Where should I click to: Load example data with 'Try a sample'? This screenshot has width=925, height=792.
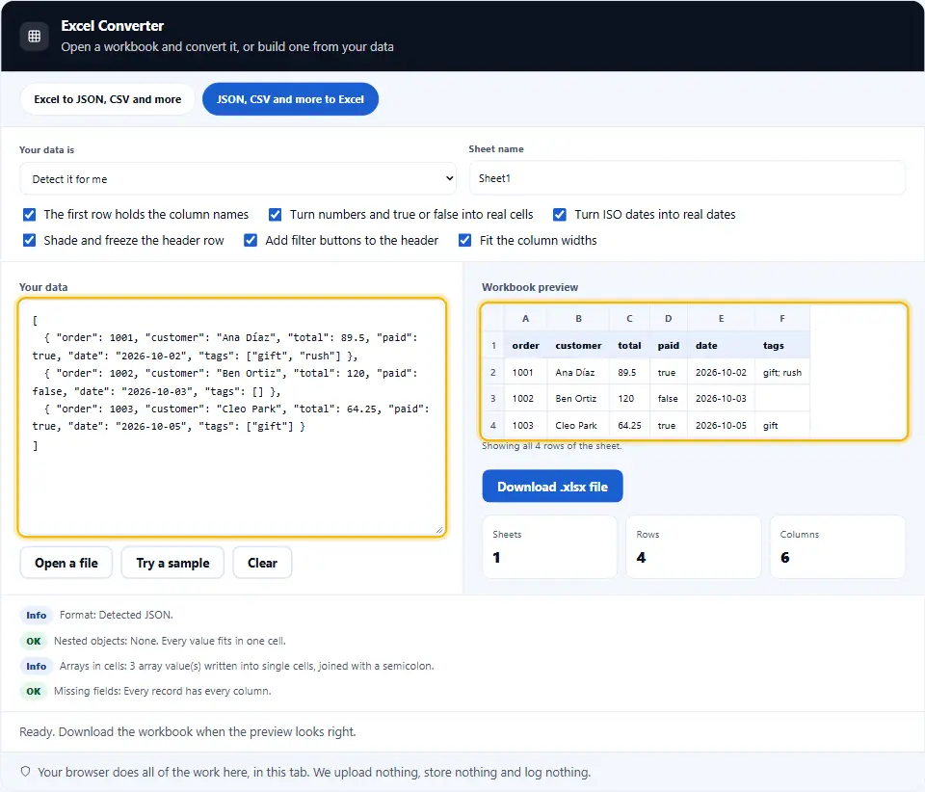[172, 564]
